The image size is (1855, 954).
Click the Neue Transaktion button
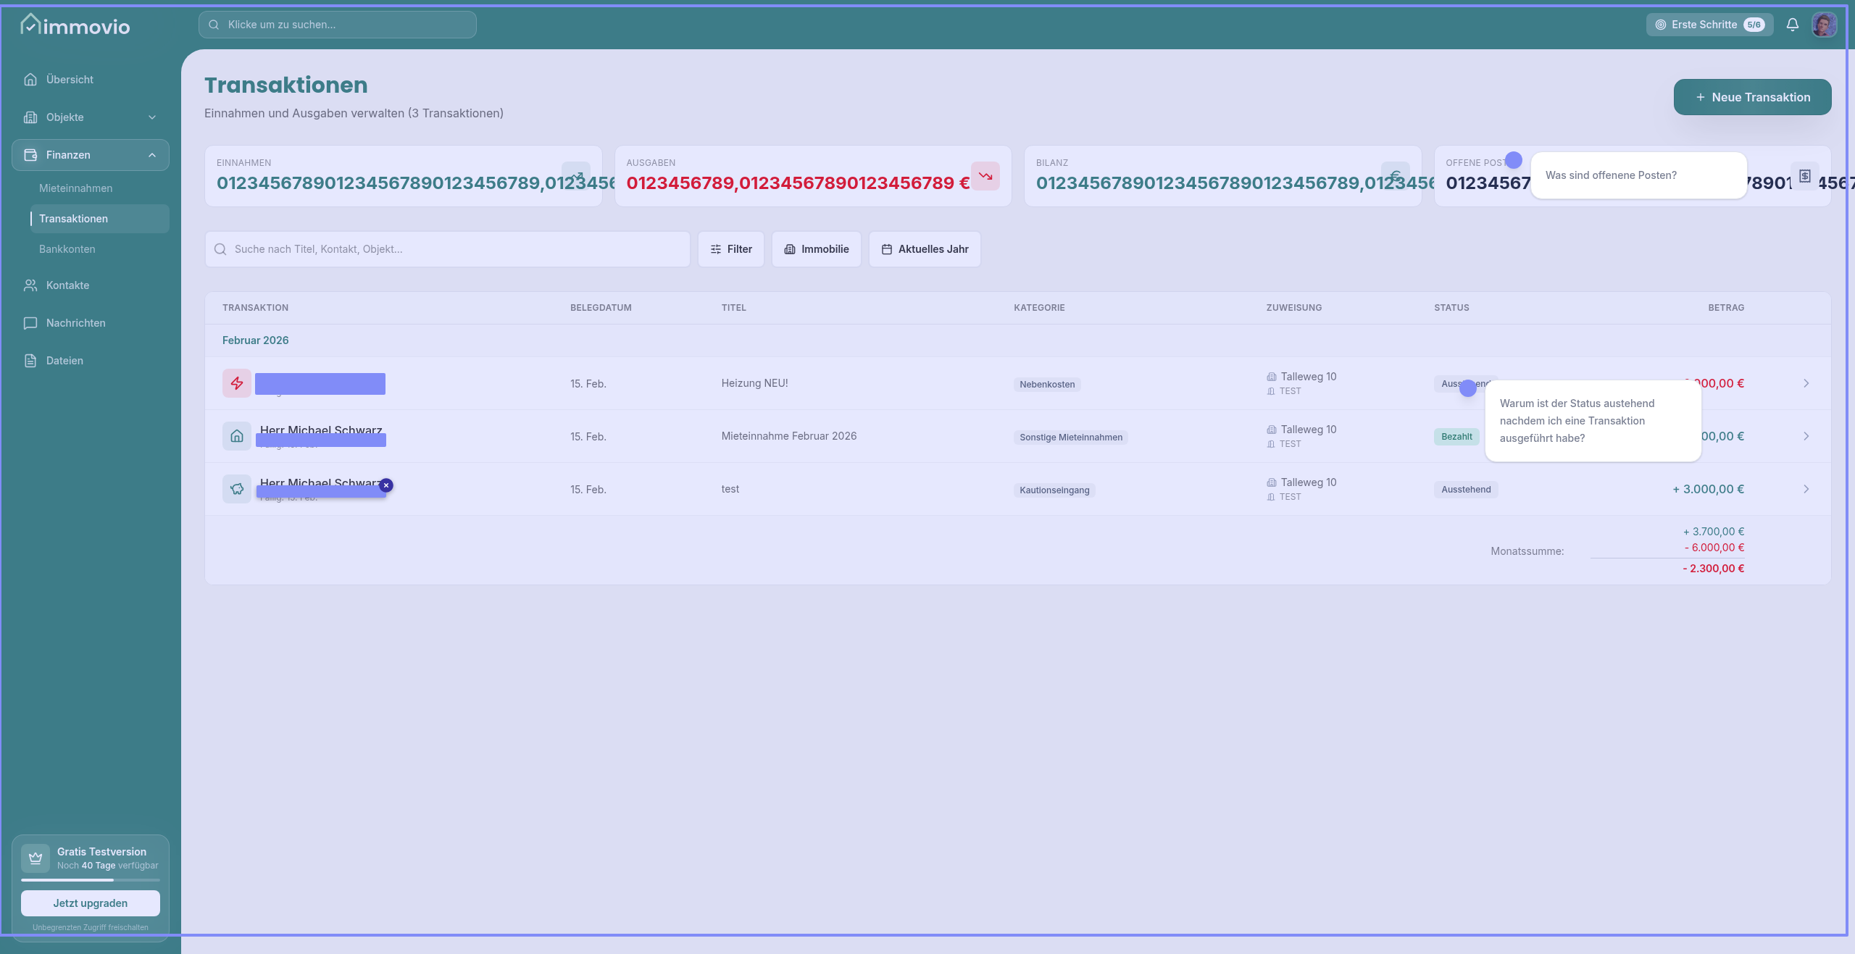tap(1752, 97)
